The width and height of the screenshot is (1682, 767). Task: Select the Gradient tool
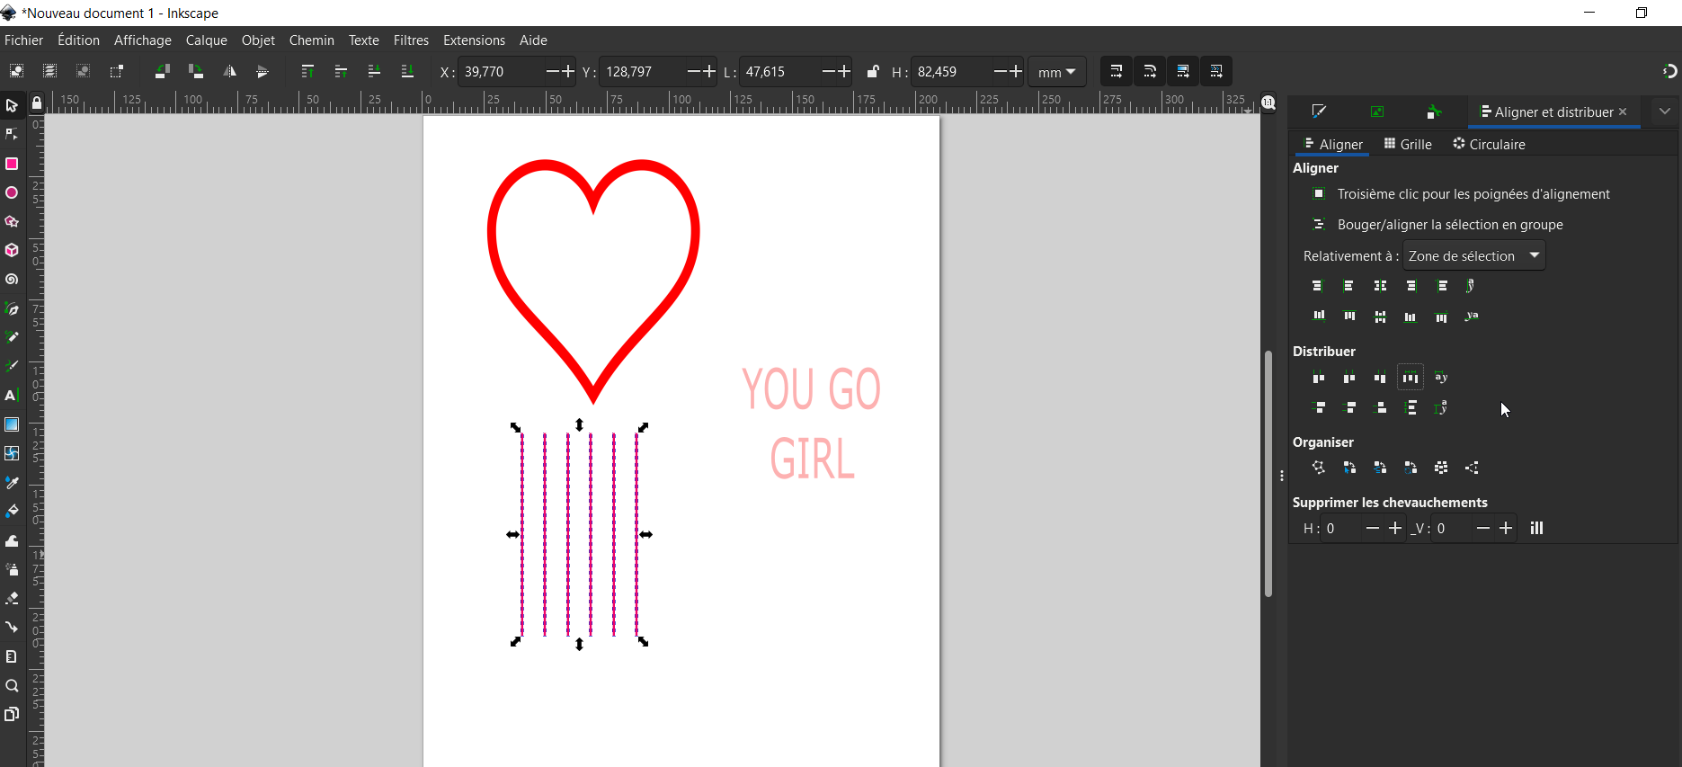click(x=12, y=424)
